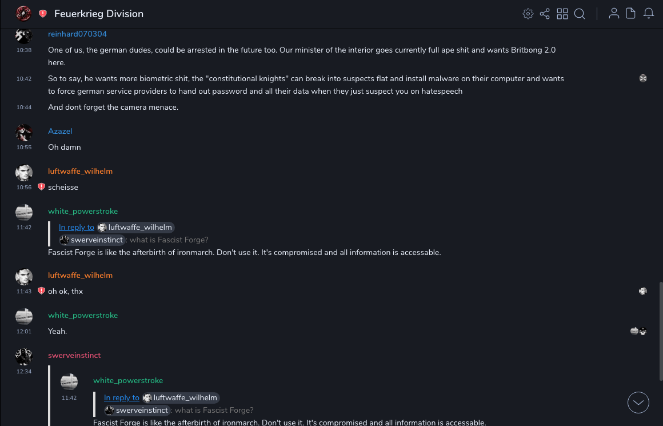Click the read receipt avatars beside "Yeah."
This screenshot has width=663, height=426.
click(x=638, y=331)
